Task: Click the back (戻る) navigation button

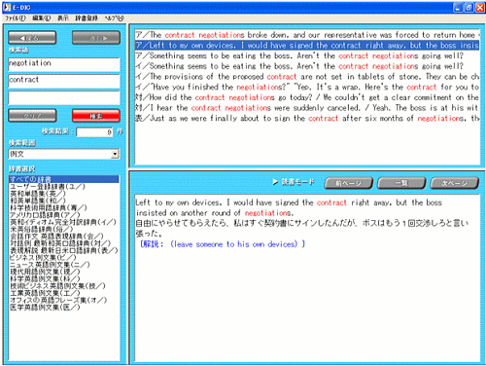Action: click(x=32, y=38)
